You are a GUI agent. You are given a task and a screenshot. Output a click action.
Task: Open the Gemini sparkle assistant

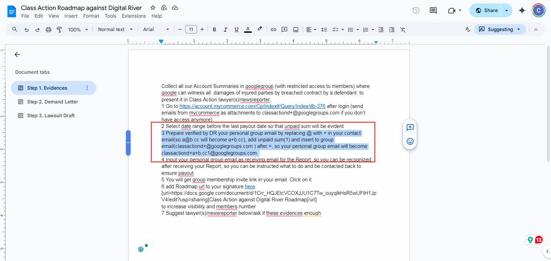(x=522, y=10)
